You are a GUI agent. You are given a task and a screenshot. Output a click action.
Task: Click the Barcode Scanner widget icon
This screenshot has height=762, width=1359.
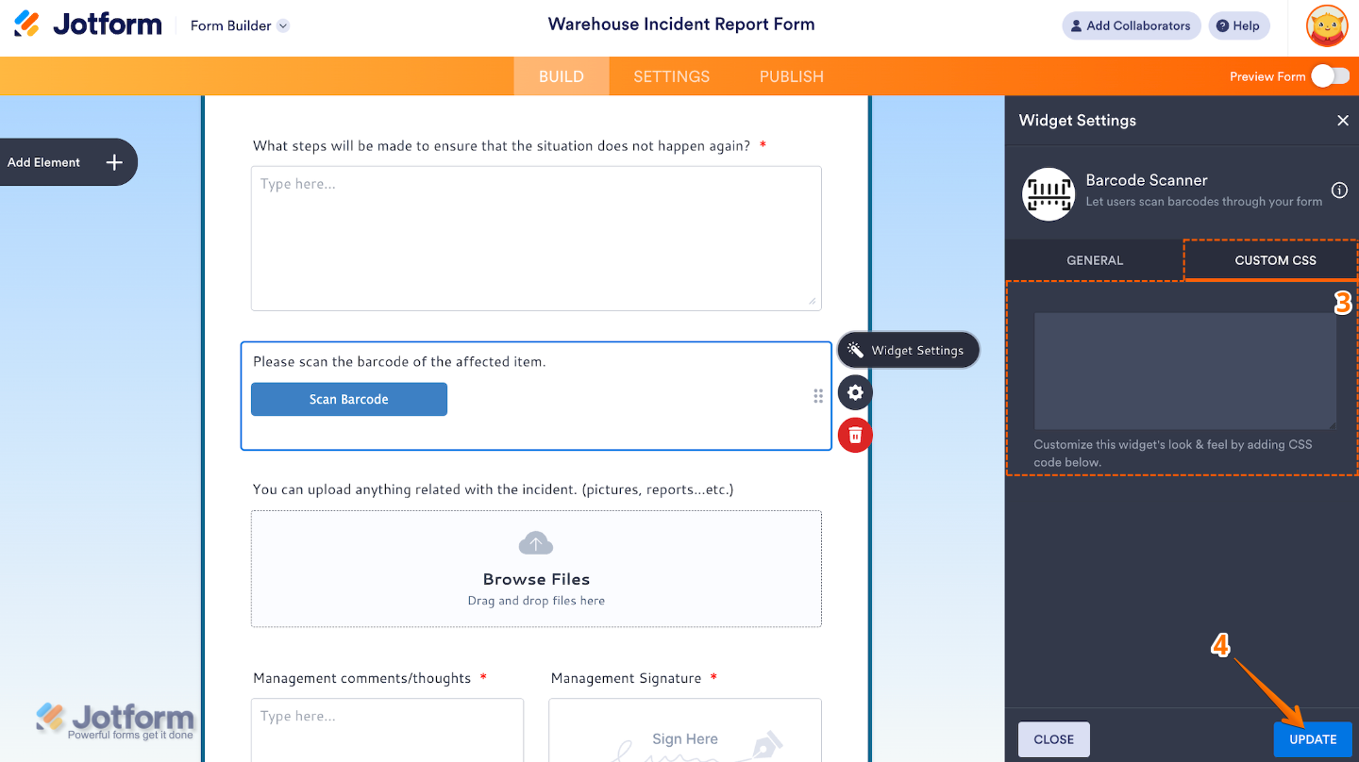coord(1049,194)
